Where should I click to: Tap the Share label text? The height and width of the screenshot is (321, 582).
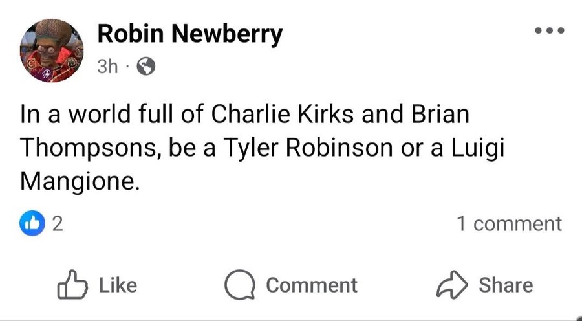click(506, 285)
